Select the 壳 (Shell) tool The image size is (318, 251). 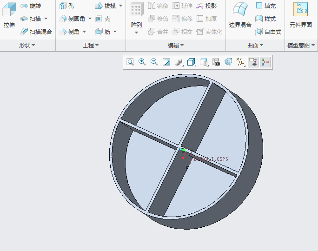point(103,19)
